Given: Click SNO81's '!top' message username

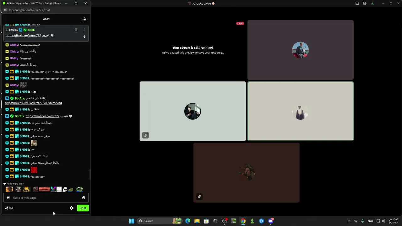Looking at the screenshot, I should point(24,92).
